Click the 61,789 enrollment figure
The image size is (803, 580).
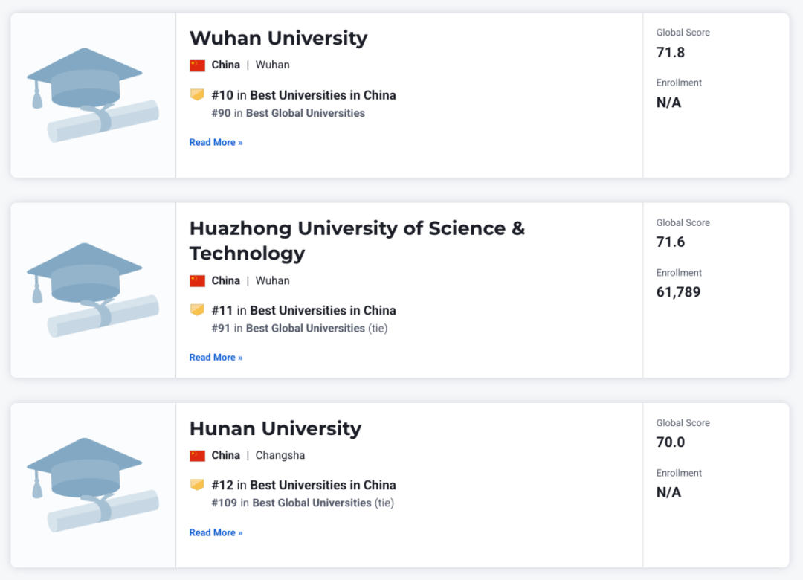click(678, 292)
